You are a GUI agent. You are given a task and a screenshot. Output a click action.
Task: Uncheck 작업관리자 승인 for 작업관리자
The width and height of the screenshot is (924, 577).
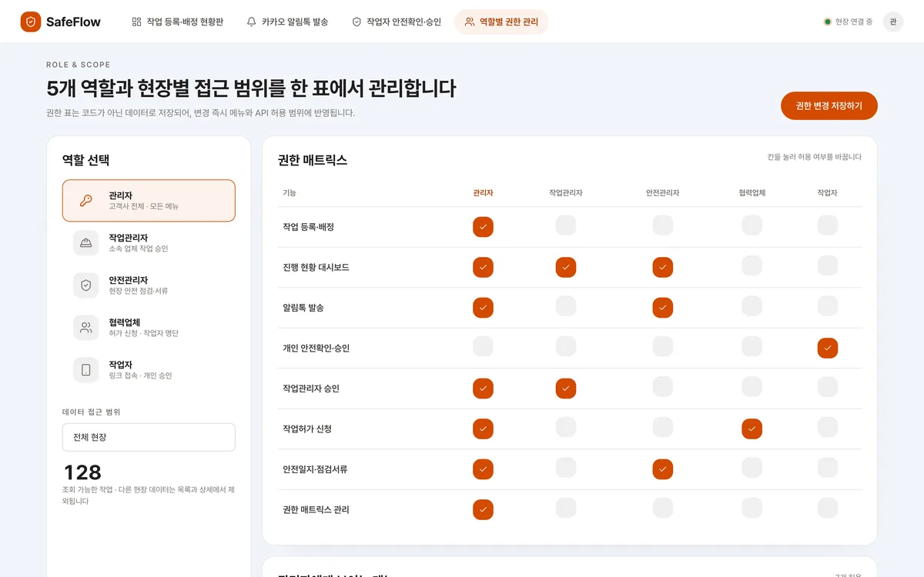566,389
